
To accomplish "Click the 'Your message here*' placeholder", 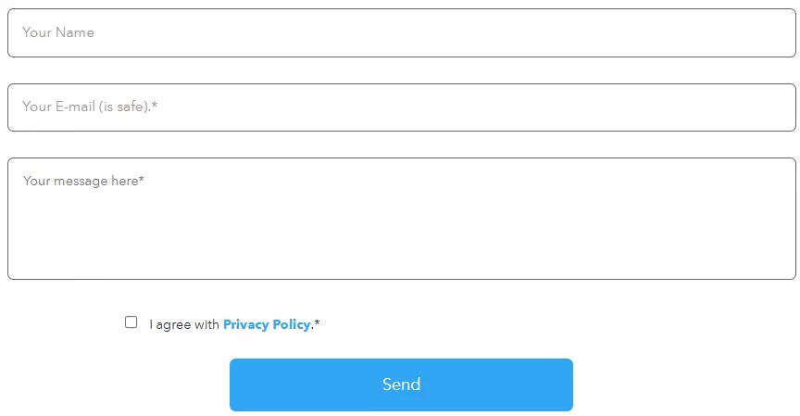I will click(x=83, y=181).
